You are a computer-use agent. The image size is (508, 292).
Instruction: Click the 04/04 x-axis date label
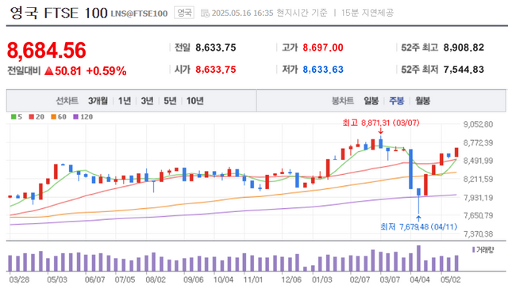tap(420, 279)
